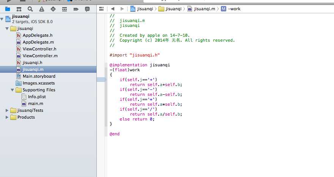Open the Project navigator tab
Viewport: 334px width, 177px height.
(8, 9)
